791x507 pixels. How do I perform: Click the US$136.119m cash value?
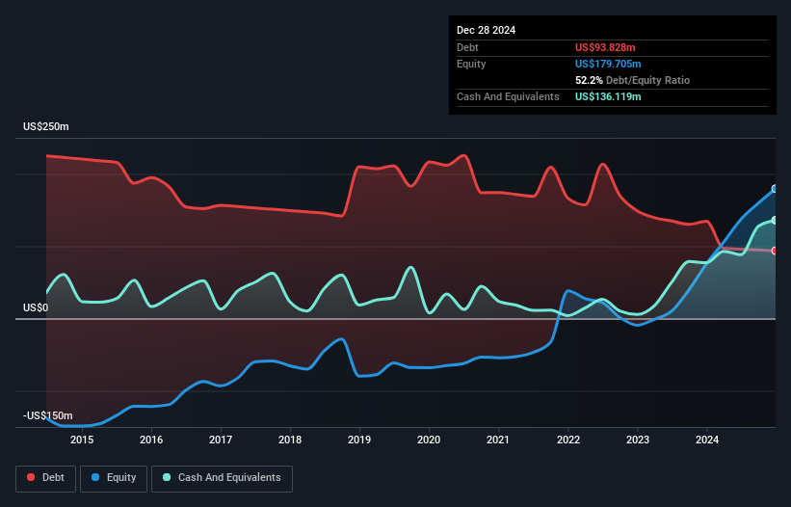click(608, 96)
